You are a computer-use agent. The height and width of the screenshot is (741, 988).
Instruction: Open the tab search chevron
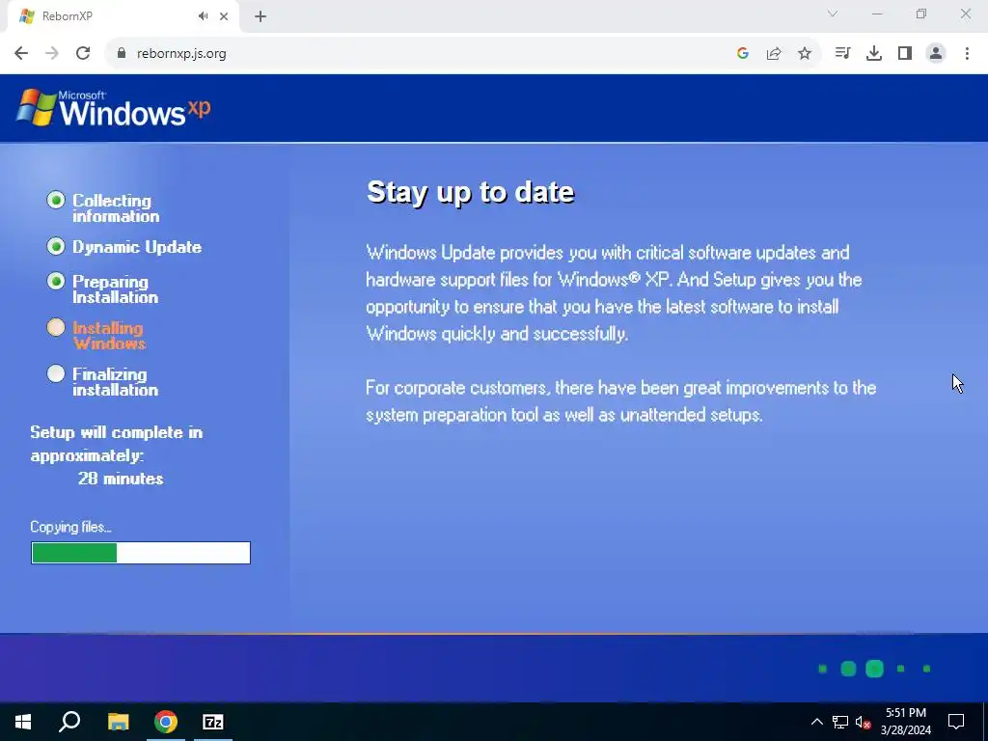tap(833, 14)
